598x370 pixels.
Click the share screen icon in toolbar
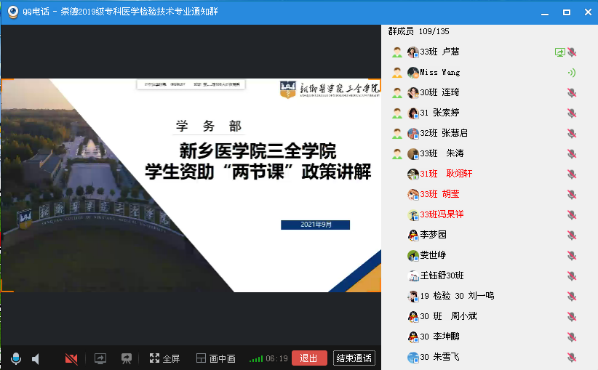tap(100, 358)
